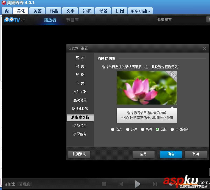Switch to the 播放器 tab
Screen dimensions: 210x190
click(50, 20)
